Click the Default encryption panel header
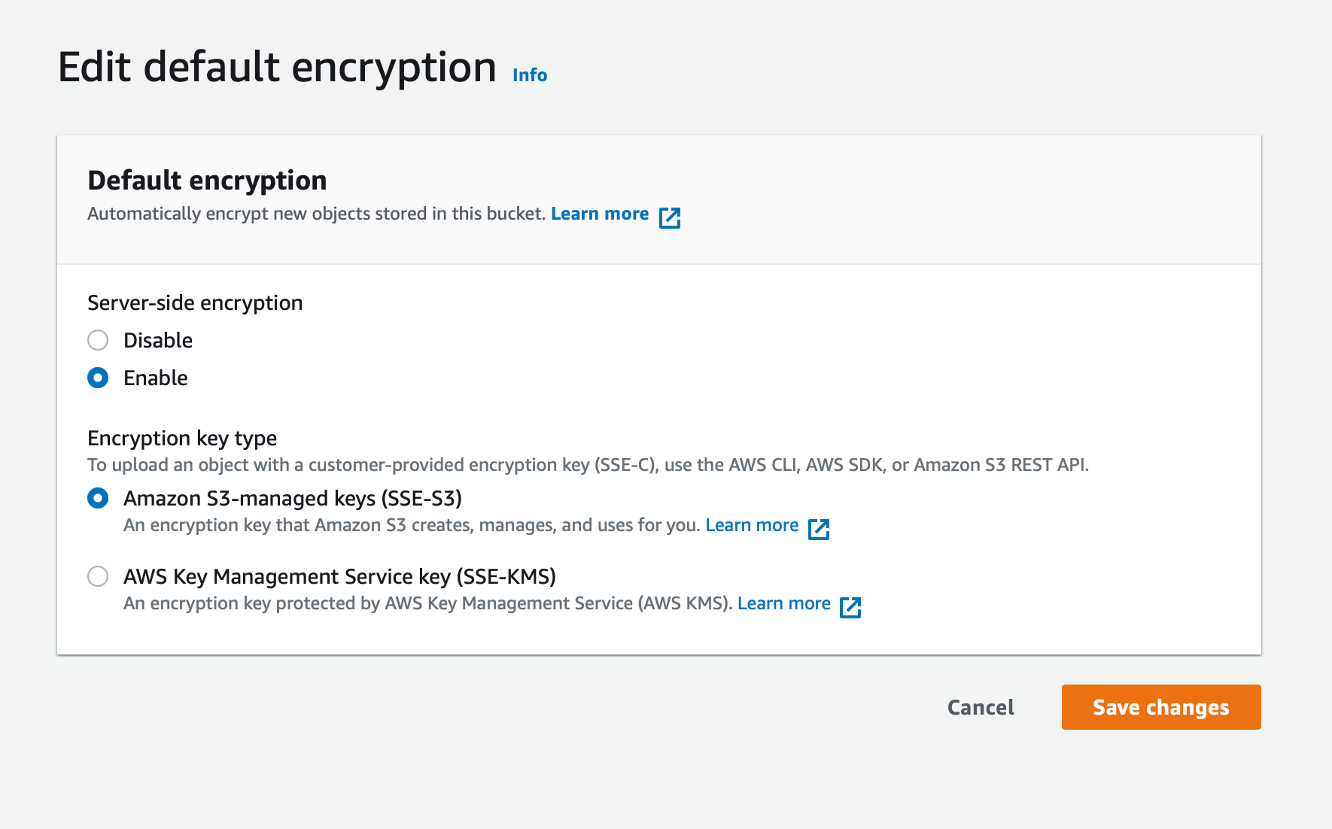 pos(207,181)
